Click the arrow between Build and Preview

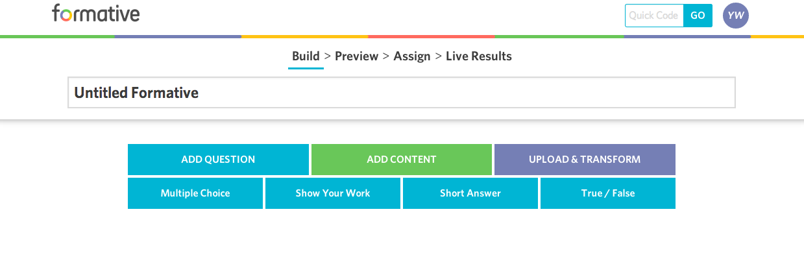[328, 56]
